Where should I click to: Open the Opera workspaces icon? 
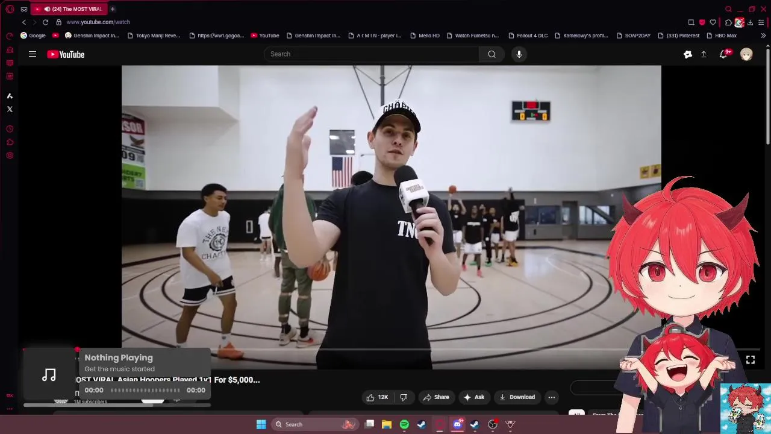coord(24,9)
